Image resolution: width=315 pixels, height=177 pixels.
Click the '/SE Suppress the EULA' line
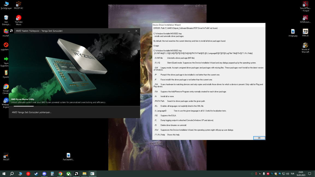(165, 116)
